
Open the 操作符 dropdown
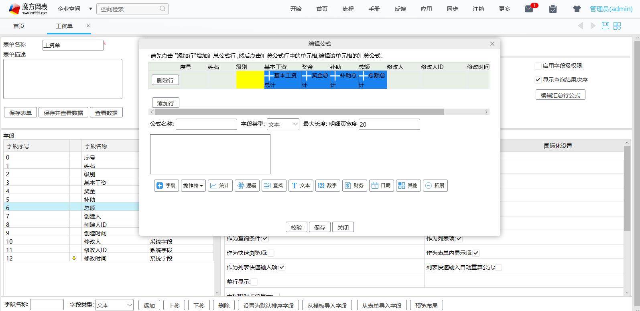(193, 186)
